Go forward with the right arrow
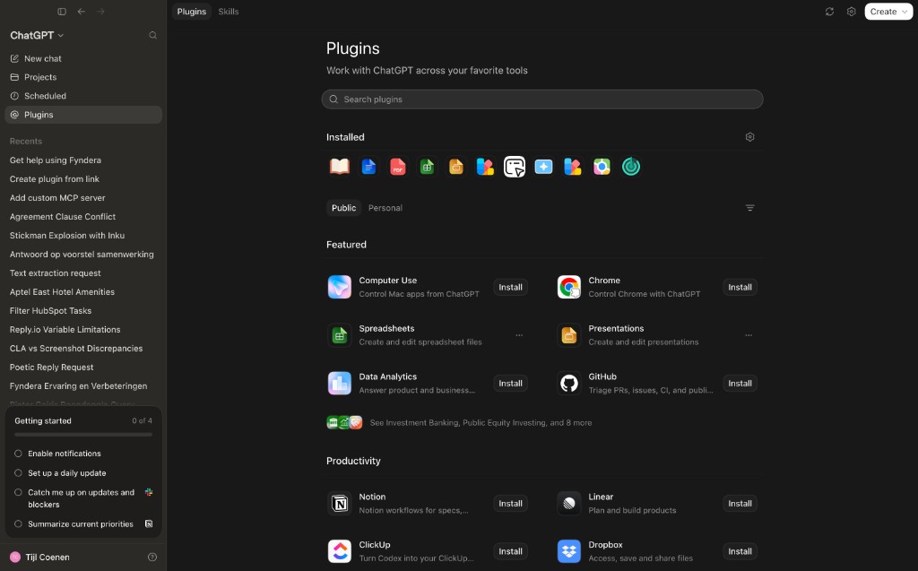Screen dimensions: 918x571 100,12
